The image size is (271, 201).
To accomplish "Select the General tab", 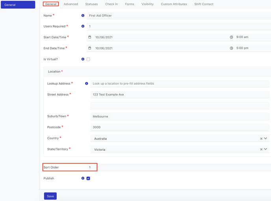I will click(51, 4).
